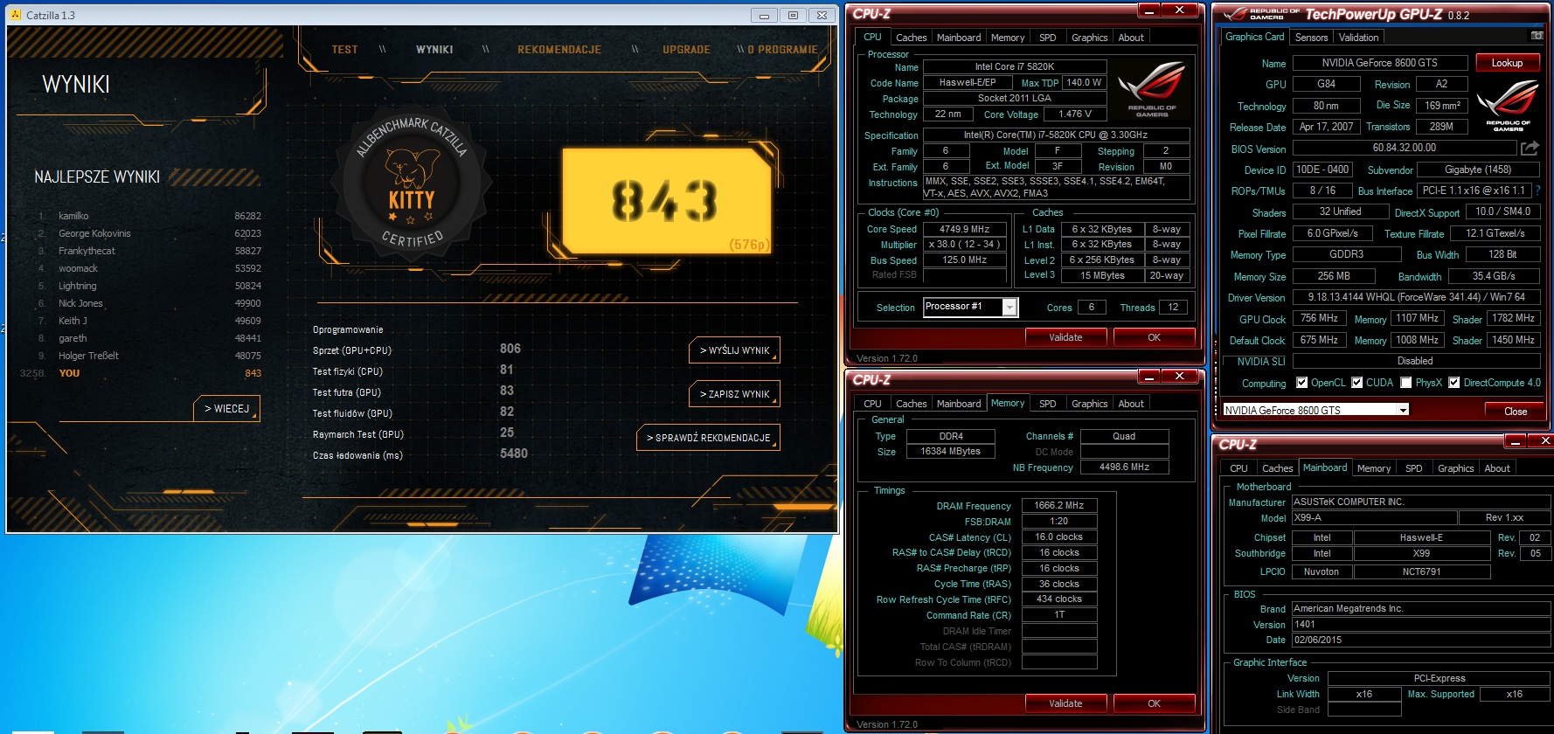This screenshot has height=734, width=1554.
Task: Enable the PhysX checkbox in GPU-Z
Action: point(1405,383)
